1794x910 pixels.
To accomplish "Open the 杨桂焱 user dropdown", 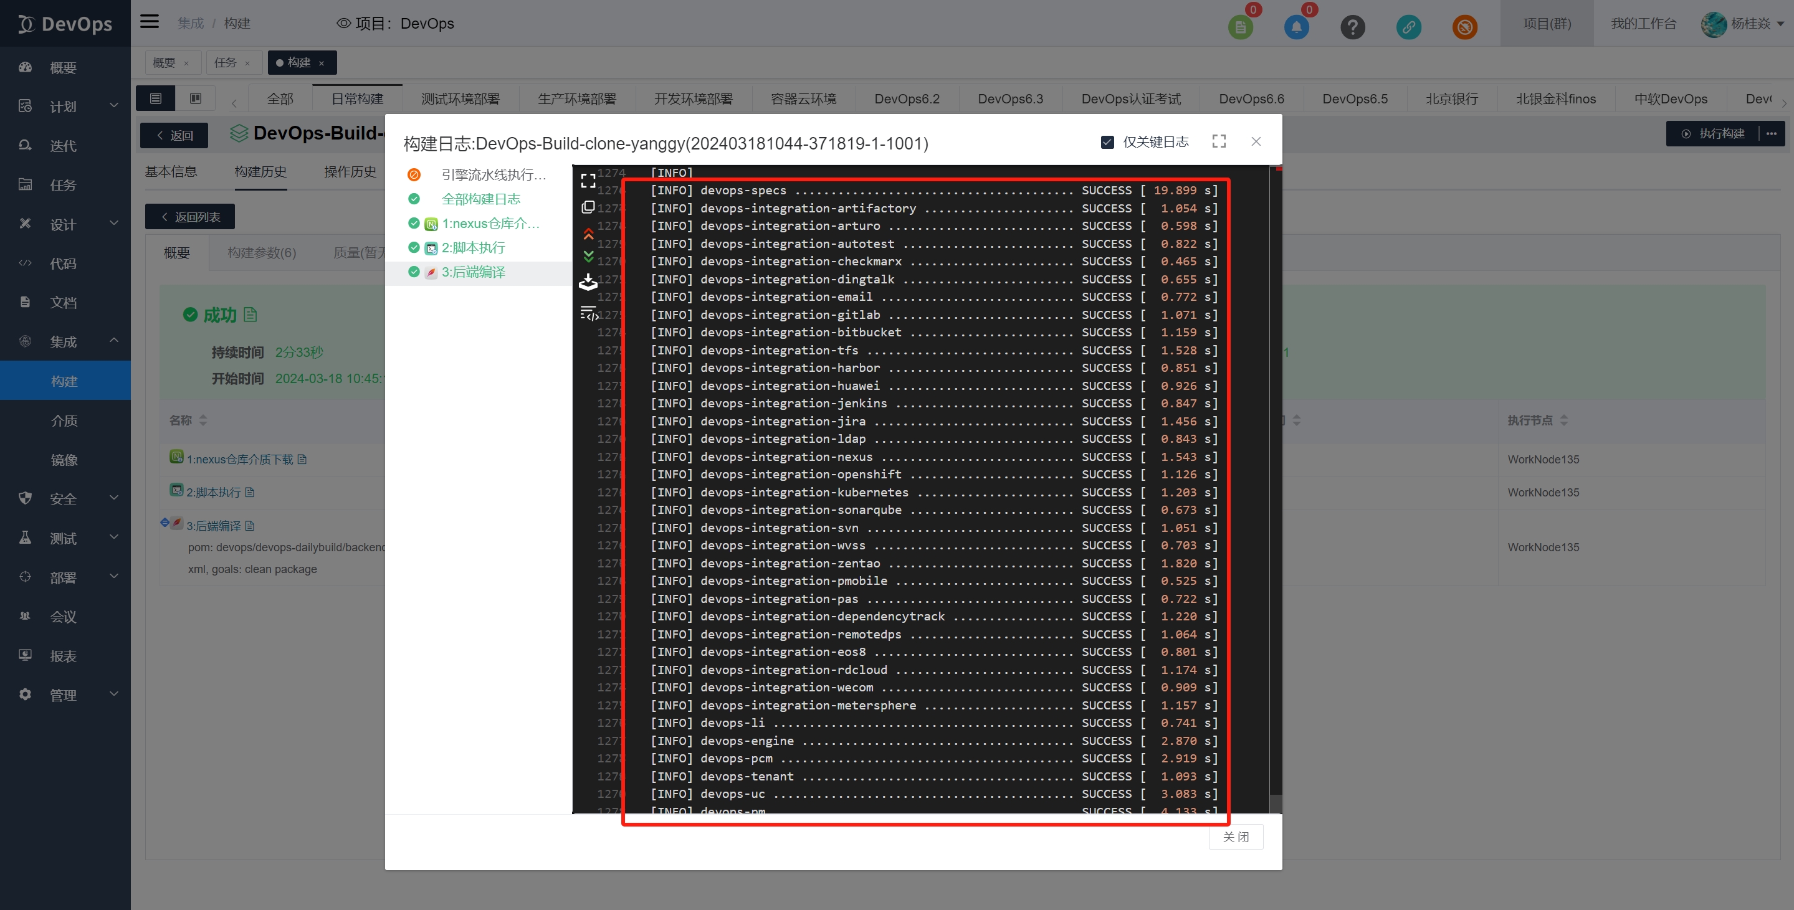I will (1750, 24).
